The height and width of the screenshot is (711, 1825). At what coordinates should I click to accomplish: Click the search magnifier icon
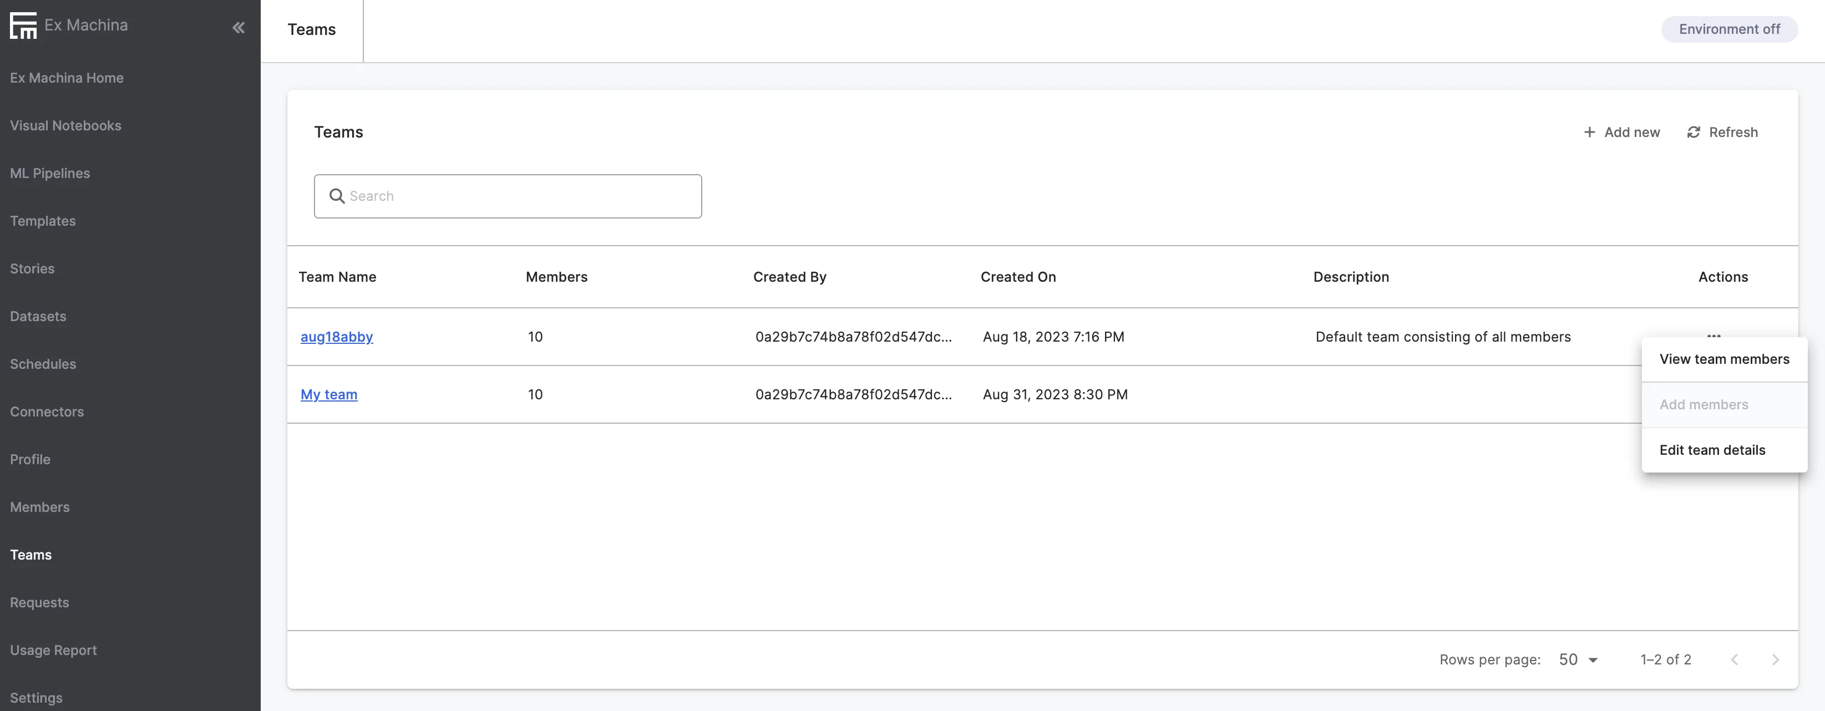click(x=337, y=196)
